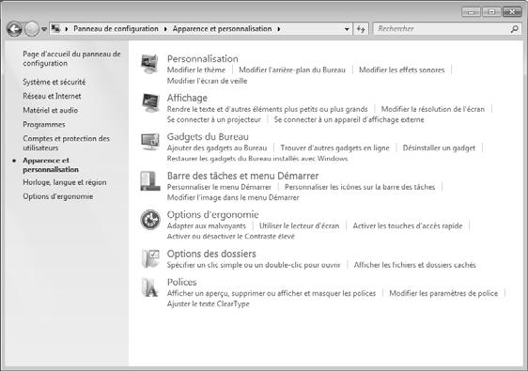Click Spécifier un clic simple ou double-clic
528x371 pixels.
pyautogui.click(x=254, y=265)
